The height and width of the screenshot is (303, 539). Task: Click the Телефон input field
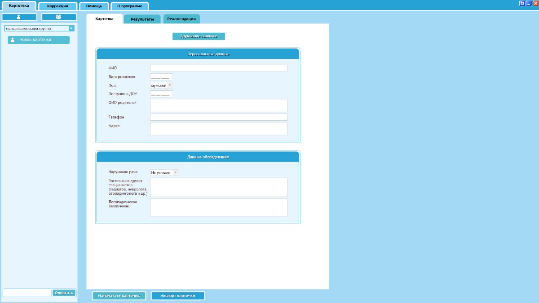click(x=218, y=117)
